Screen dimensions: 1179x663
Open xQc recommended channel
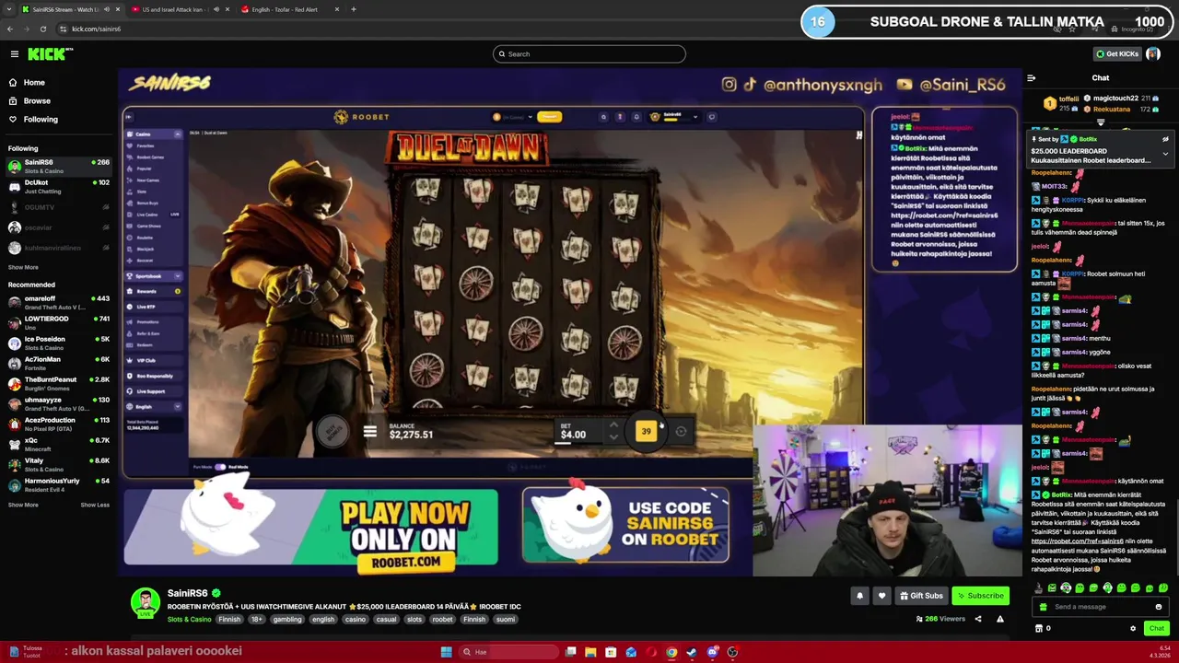58,444
